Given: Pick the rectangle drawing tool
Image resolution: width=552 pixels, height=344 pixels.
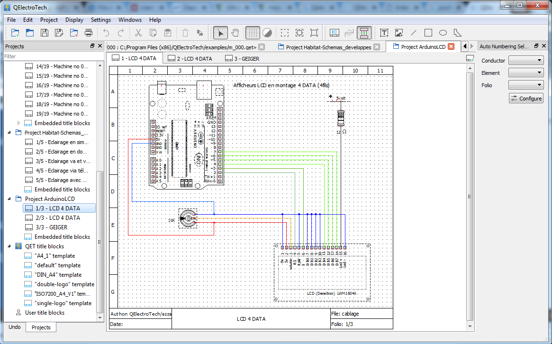Looking at the screenshot, I should point(429,33).
